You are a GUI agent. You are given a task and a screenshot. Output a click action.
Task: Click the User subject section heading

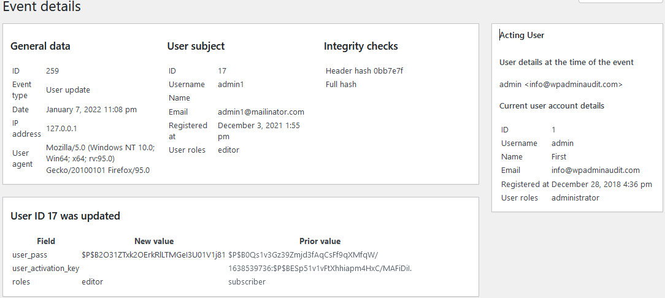pyautogui.click(x=196, y=46)
